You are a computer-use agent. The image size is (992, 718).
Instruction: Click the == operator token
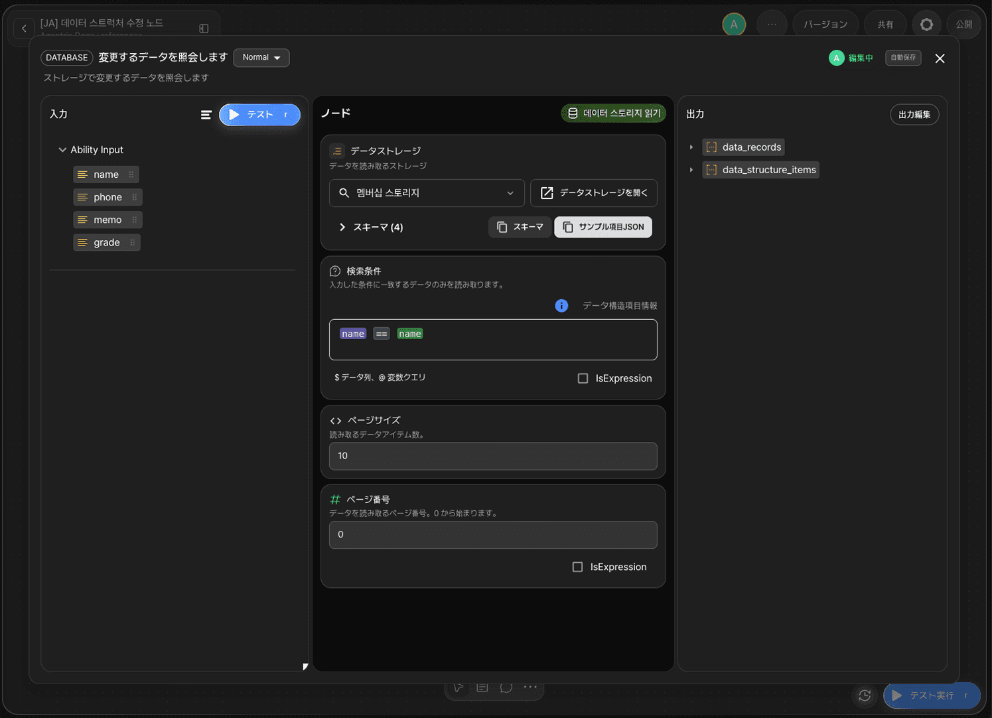tap(382, 334)
